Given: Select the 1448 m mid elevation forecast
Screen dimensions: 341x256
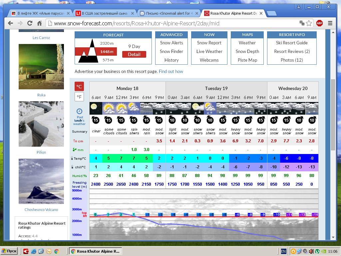Looking at the screenshot, I should coord(107,52).
